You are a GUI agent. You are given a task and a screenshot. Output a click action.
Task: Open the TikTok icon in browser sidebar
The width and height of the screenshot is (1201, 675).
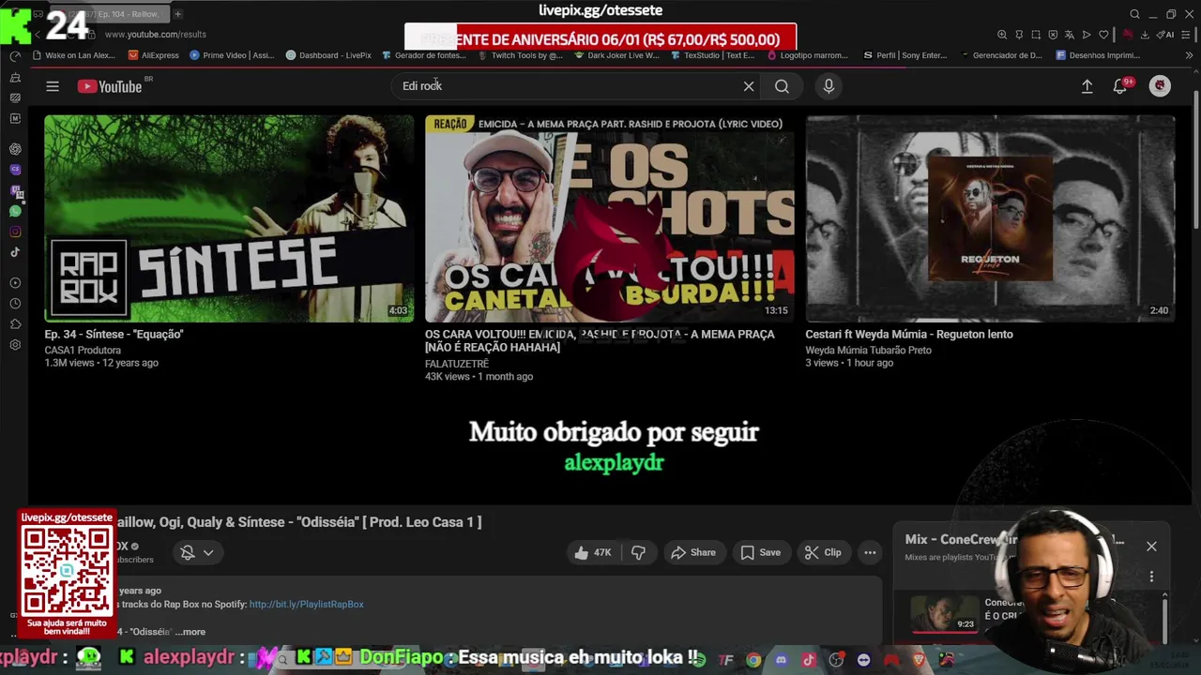click(15, 252)
